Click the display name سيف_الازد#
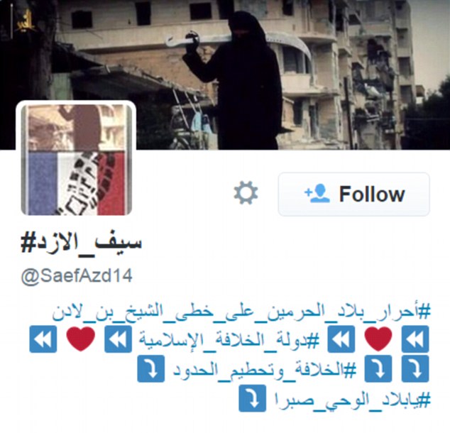This screenshot has width=450, height=433. tap(81, 244)
